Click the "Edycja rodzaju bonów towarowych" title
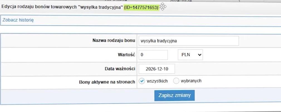 pyautogui.click(x=39, y=7)
